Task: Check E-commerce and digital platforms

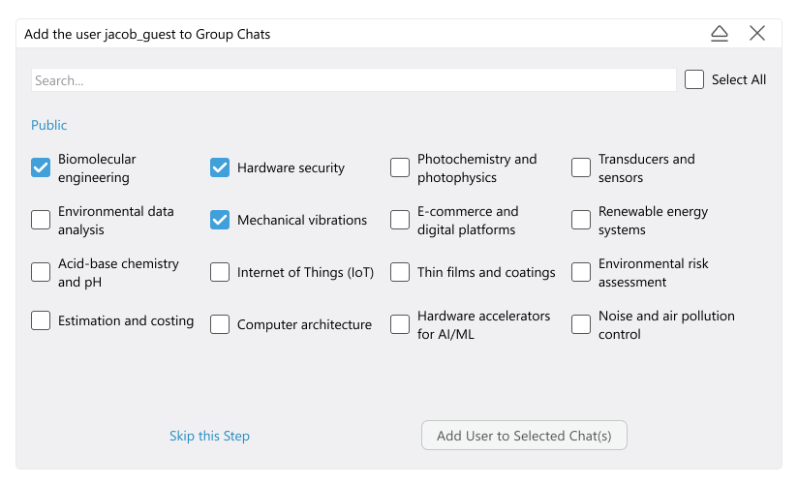Action: [x=400, y=221]
